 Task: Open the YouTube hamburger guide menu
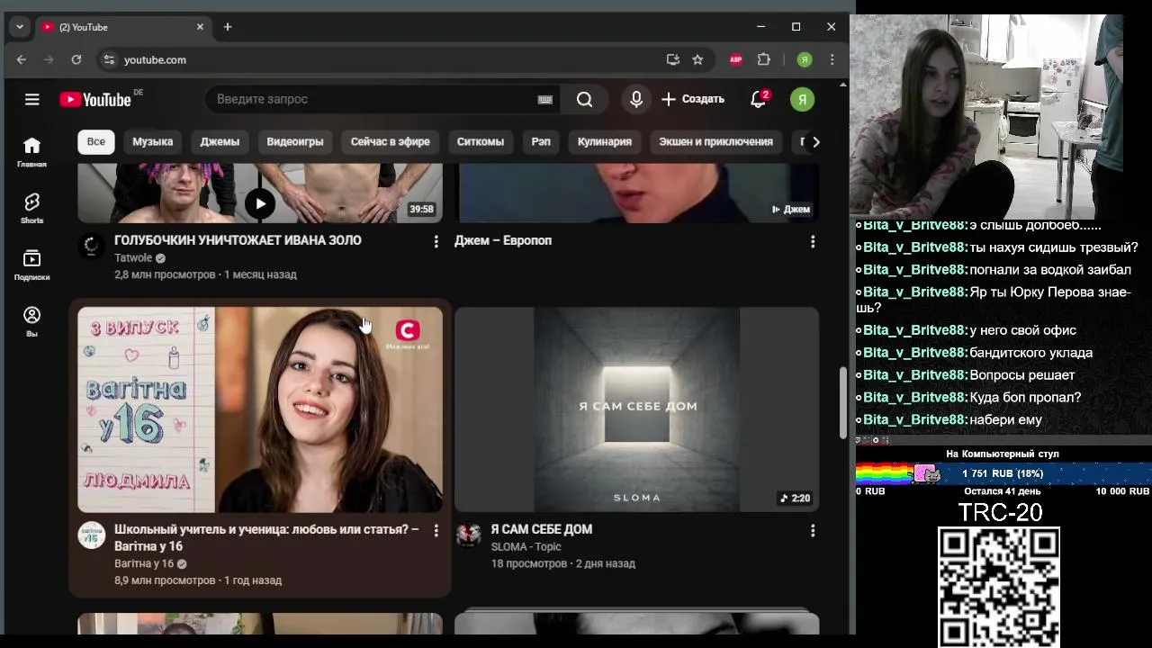point(32,99)
